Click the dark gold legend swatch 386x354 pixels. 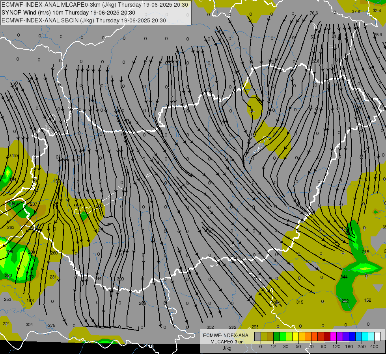point(270,336)
